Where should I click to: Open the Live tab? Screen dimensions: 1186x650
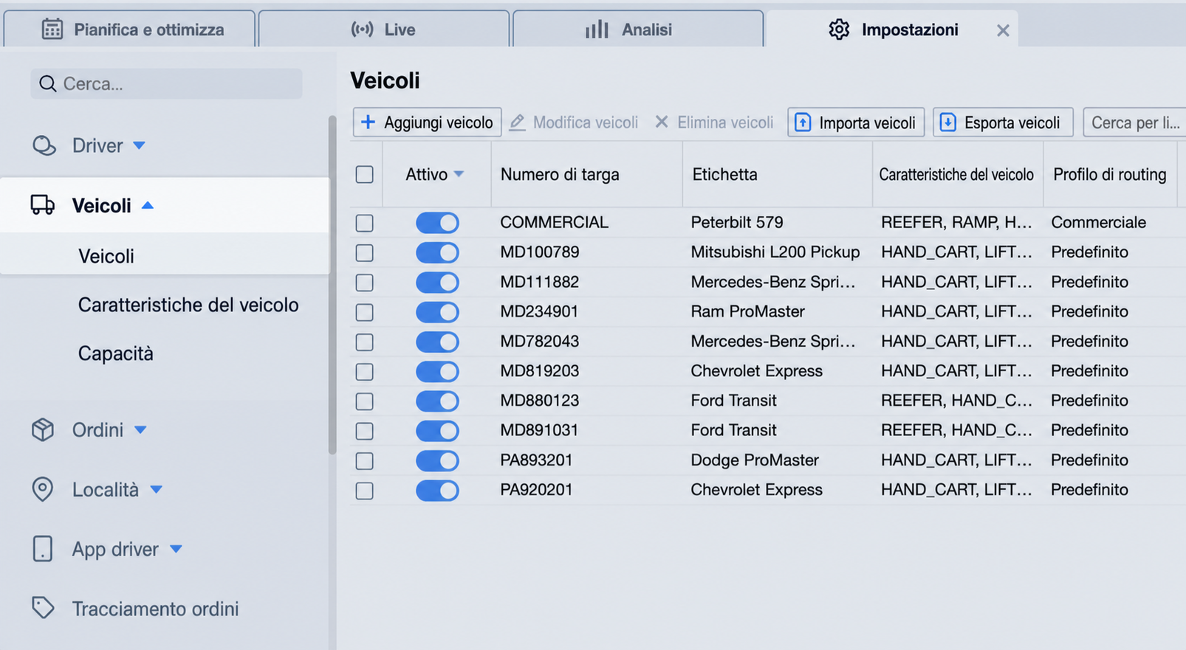click(384, 29)
